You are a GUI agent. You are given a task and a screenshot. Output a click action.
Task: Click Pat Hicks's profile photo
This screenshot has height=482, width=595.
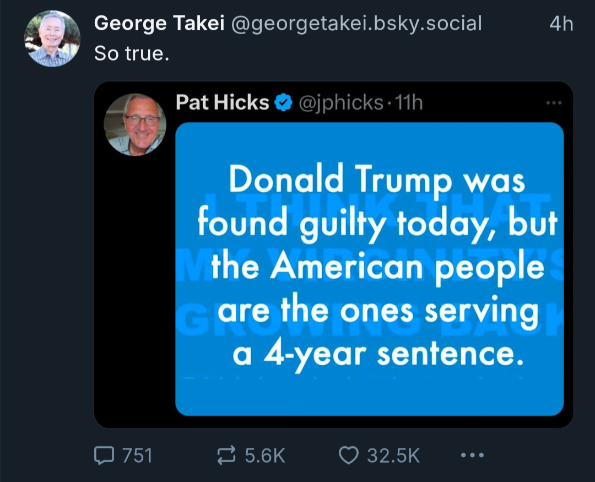(x=135, y=124)
